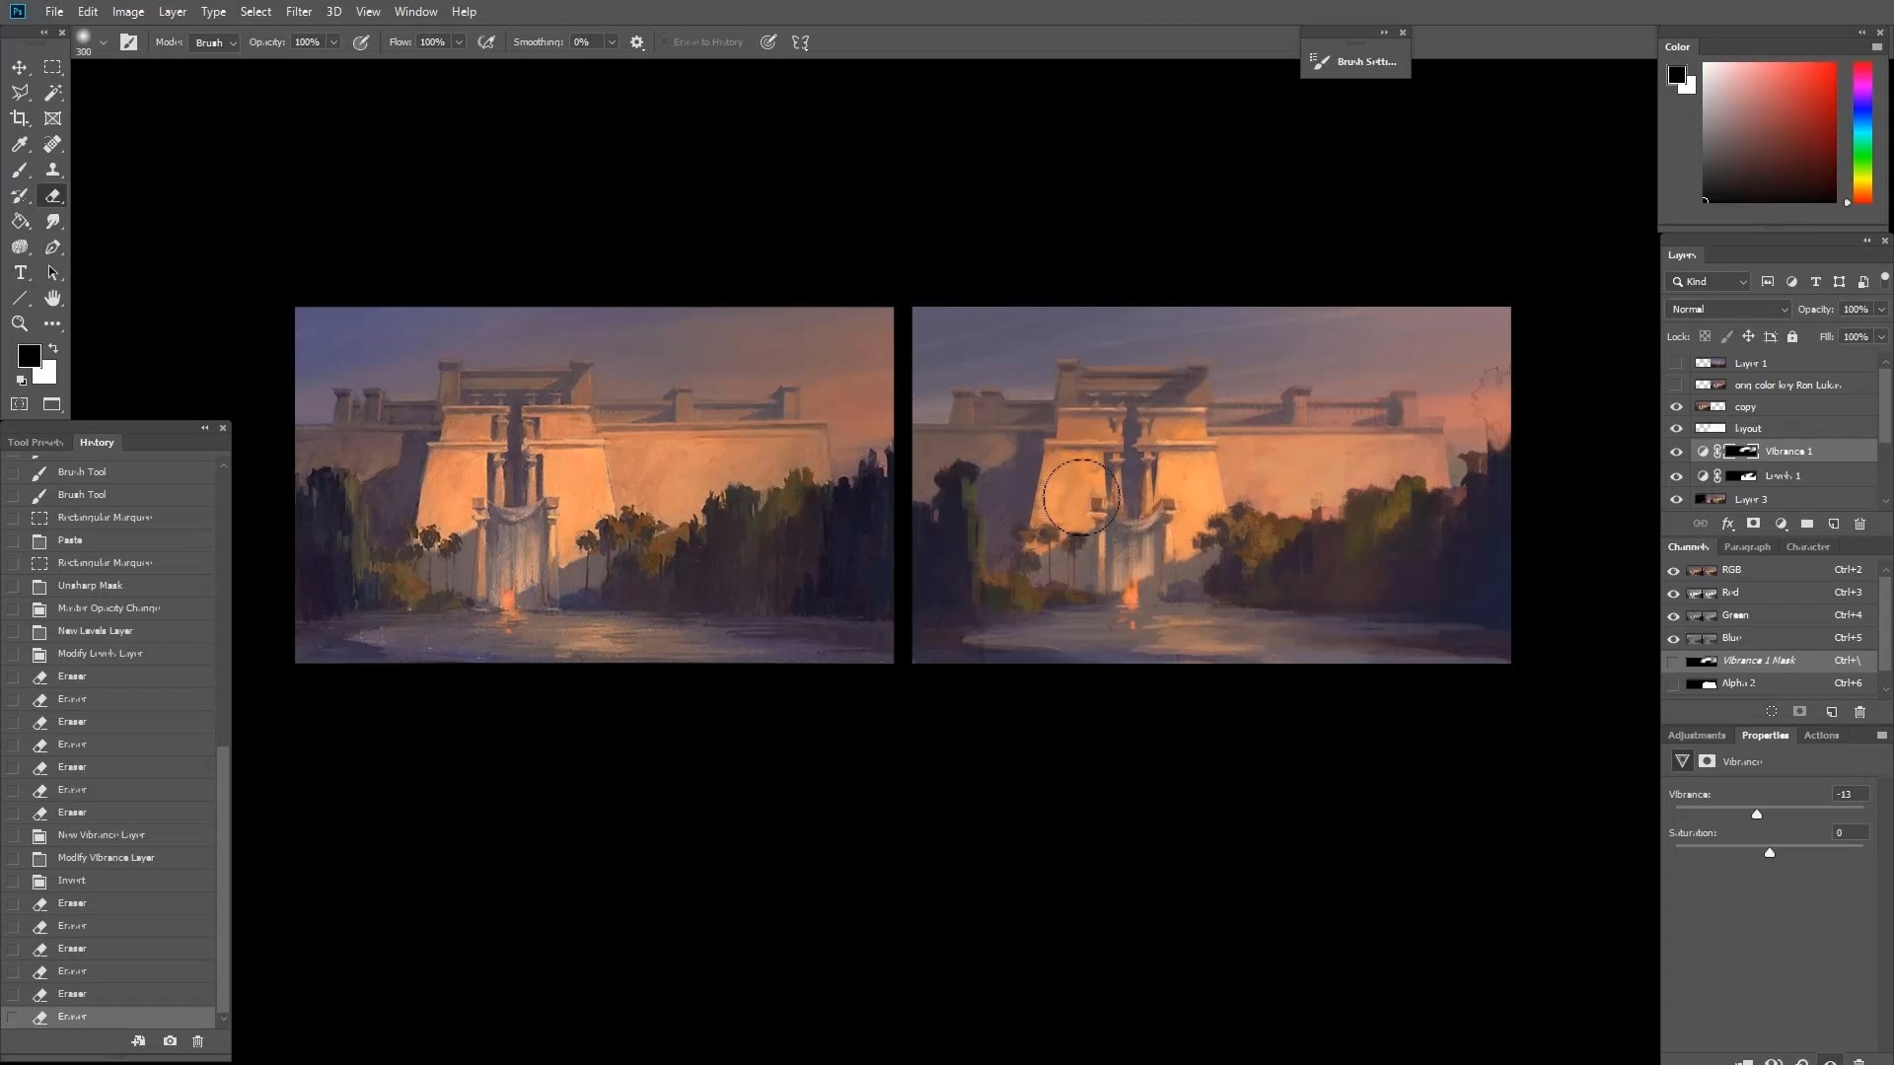This screenshot has height=1065, width=1894.
Task: Toggle Green channel visibility
Action: click(1673, 616)
